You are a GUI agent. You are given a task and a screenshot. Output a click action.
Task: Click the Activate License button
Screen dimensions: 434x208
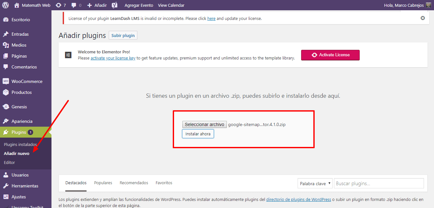[x=330, y=55]
